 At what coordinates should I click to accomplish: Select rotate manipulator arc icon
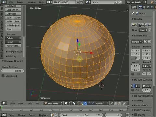[x=89, y=103]
